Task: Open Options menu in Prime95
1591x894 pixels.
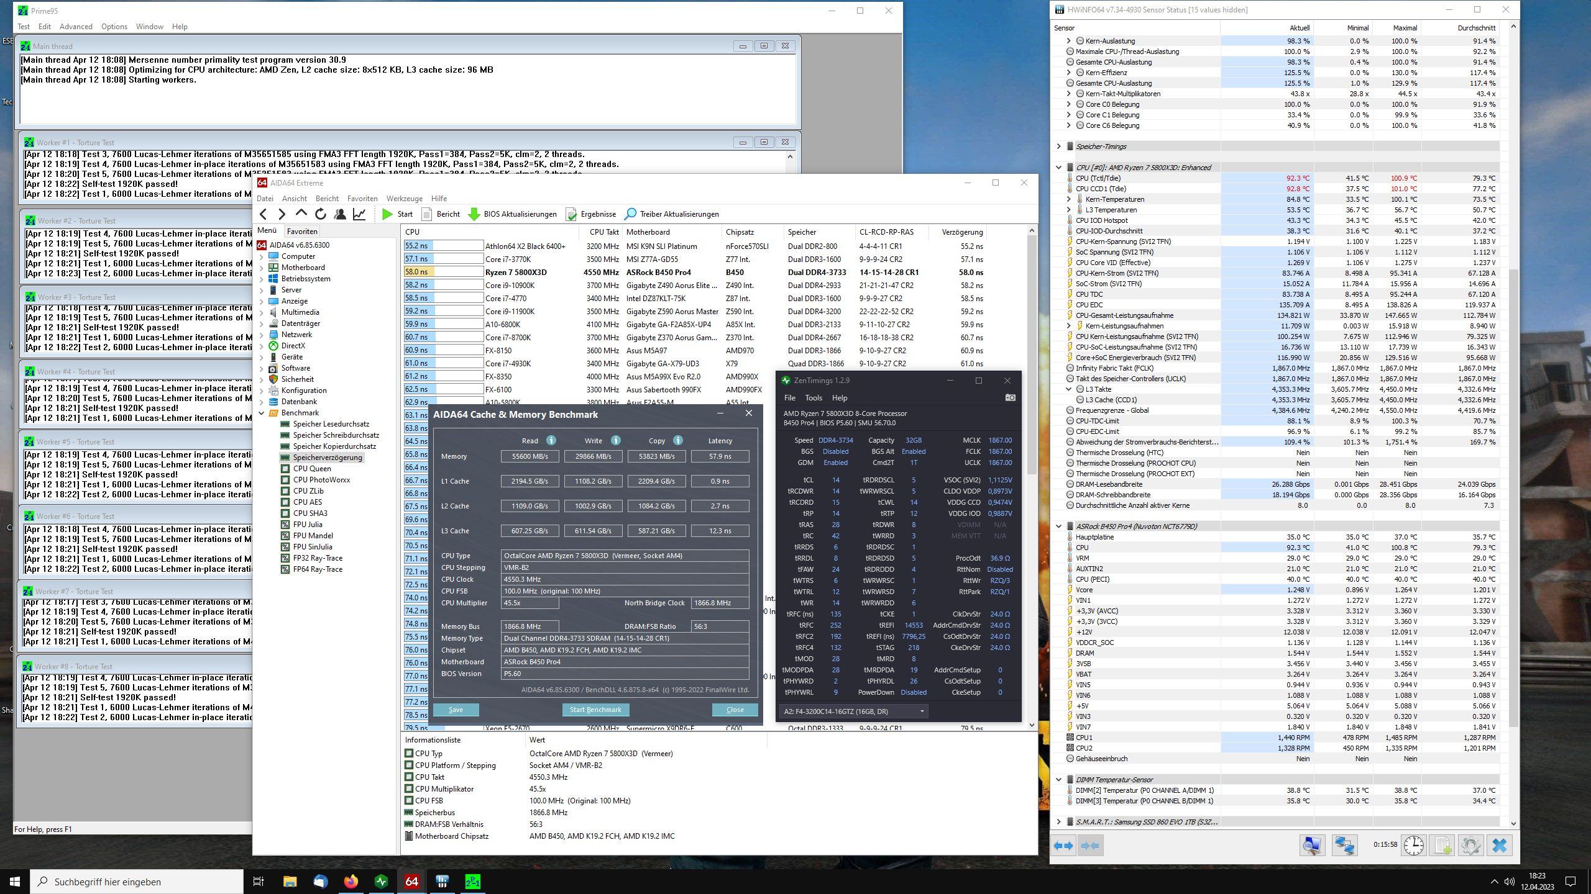Action: [114, 27]
